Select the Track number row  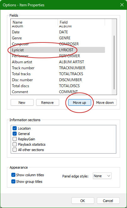(x=58, y=68)
